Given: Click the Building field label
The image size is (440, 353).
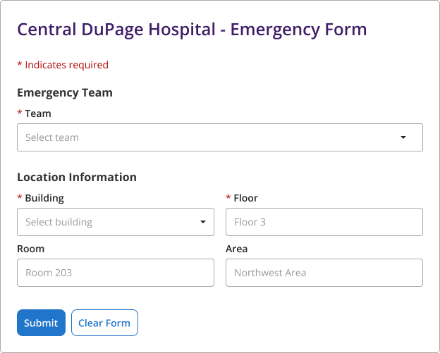Looking at the screenshot, I should [x=44, y=198].
